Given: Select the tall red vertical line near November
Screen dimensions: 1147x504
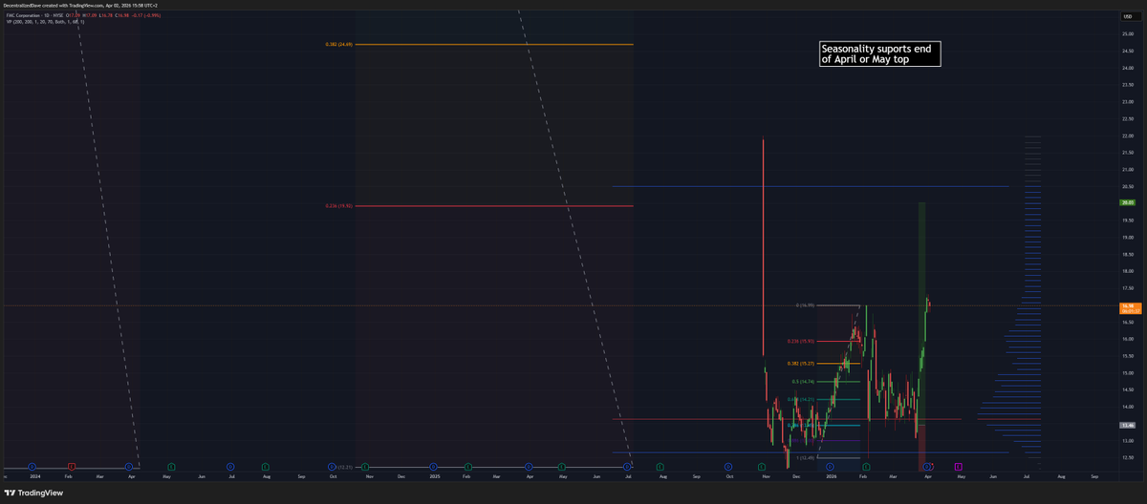Looking at the screenshot, I should point(763,248).
